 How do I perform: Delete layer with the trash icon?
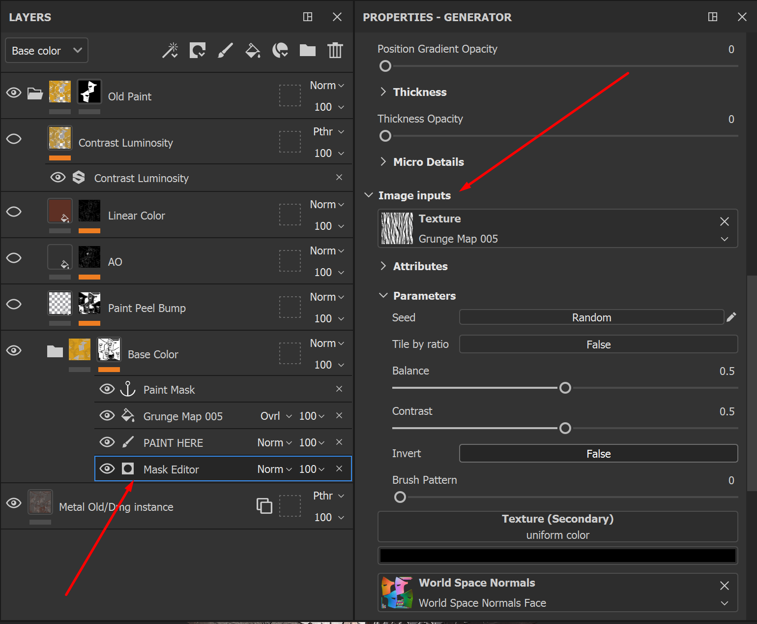[335, 50]
